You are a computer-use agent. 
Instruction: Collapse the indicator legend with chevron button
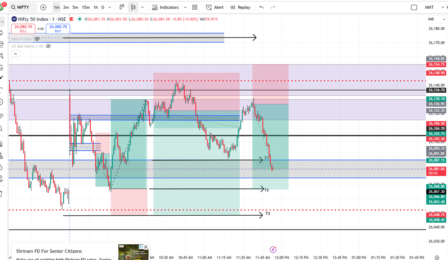click(16, 54)
